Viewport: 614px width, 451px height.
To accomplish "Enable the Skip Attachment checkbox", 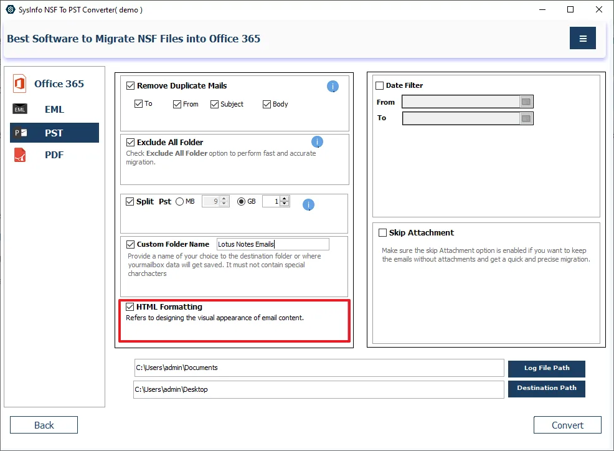I will [383, 233].
